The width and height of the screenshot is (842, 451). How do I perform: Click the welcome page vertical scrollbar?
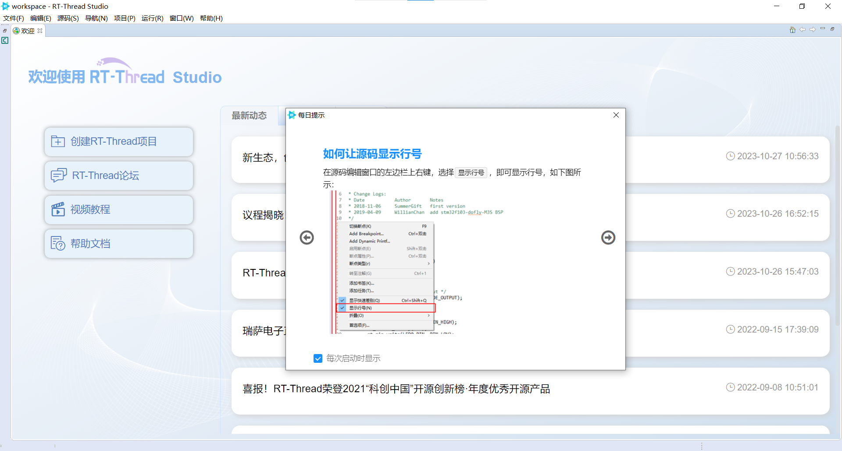click(838, 226)
